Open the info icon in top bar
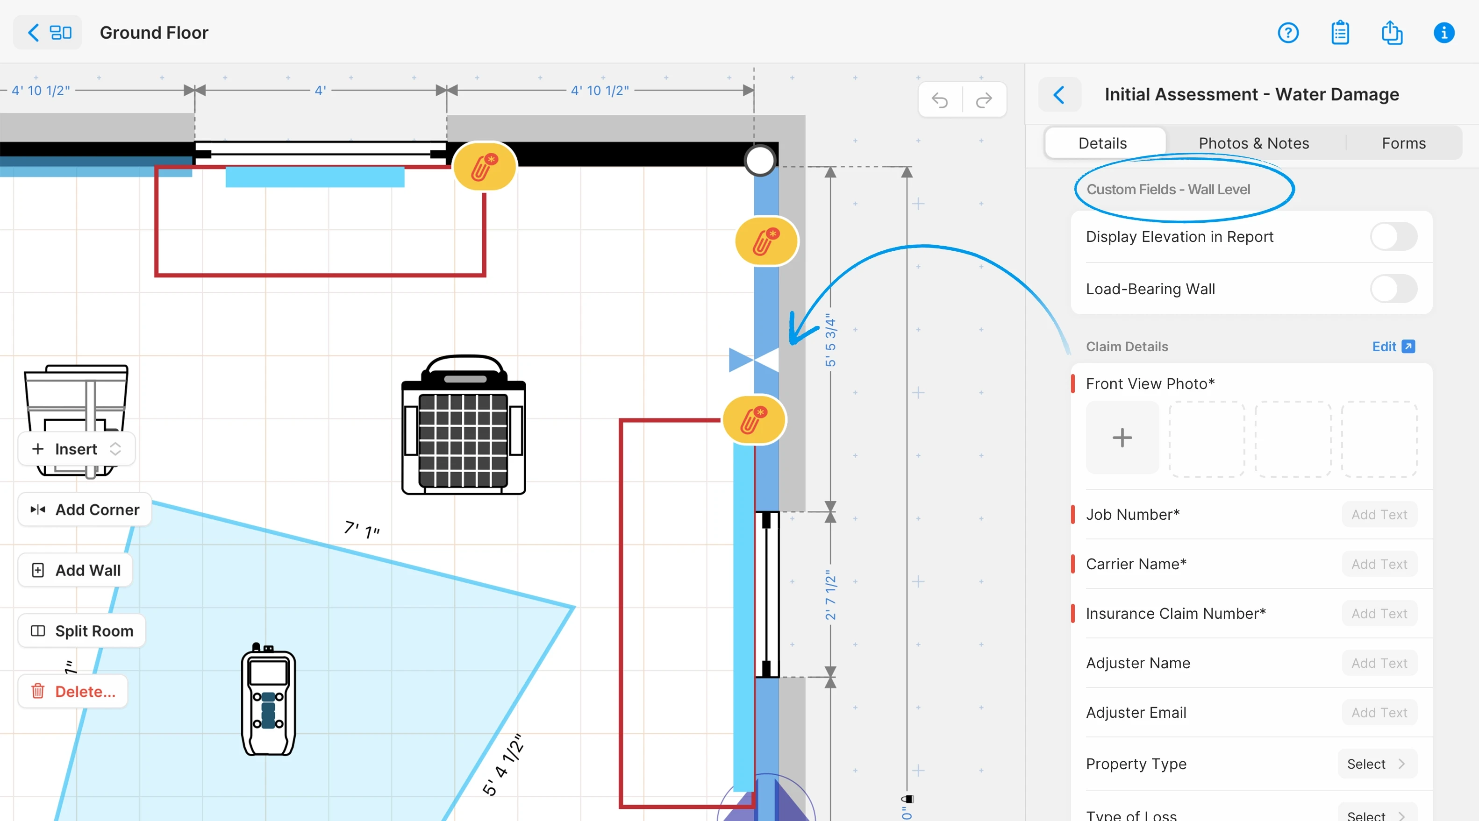The image size is (1479, 821). (1443, 33)
